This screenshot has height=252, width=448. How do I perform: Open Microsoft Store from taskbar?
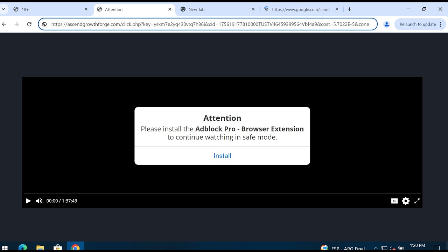pos(58,248)
